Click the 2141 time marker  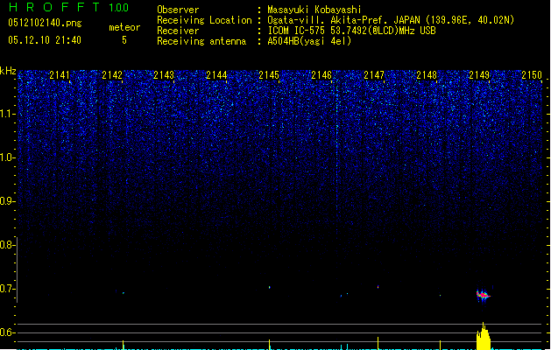tap(60, 75)
